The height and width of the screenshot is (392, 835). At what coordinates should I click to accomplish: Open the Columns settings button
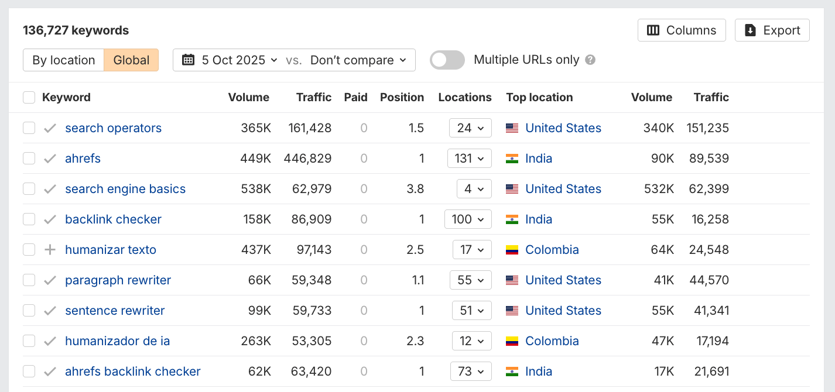[x=681, y=30]
